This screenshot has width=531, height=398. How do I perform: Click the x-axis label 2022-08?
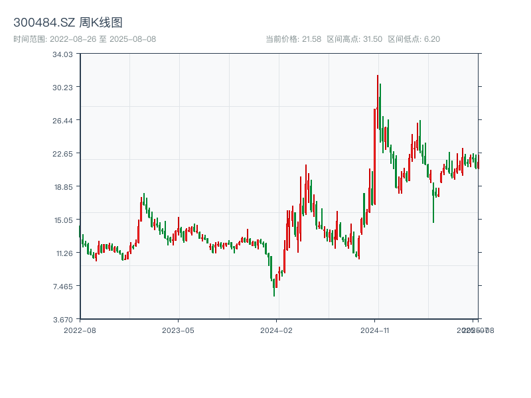click(80, 330)
